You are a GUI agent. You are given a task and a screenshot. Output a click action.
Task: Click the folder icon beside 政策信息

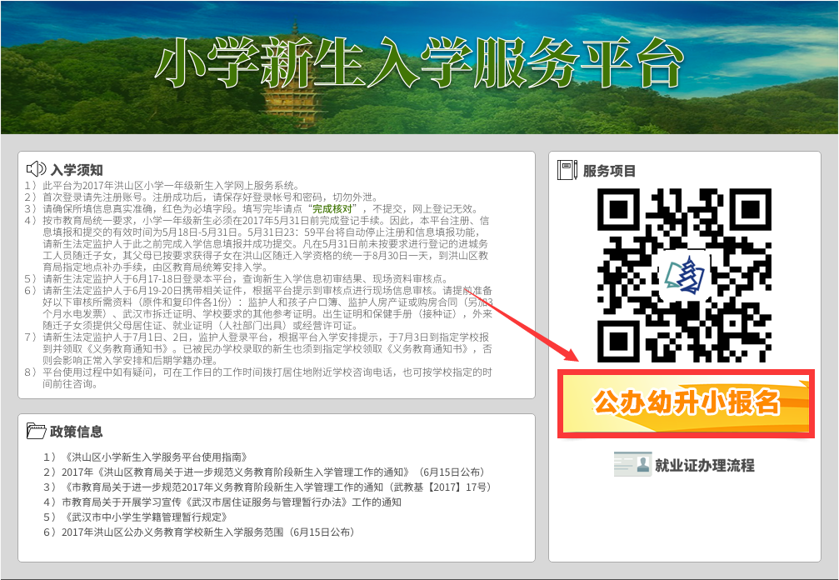point(36,431)
